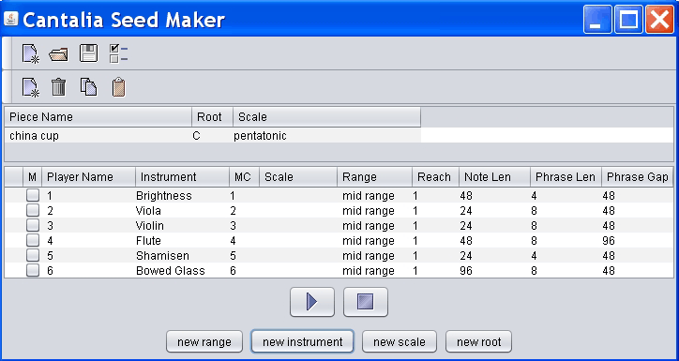Select the Bowed Glass instrument cell
Image resolution: width=679 pixels, height=361 pixels.
[183, 271]
